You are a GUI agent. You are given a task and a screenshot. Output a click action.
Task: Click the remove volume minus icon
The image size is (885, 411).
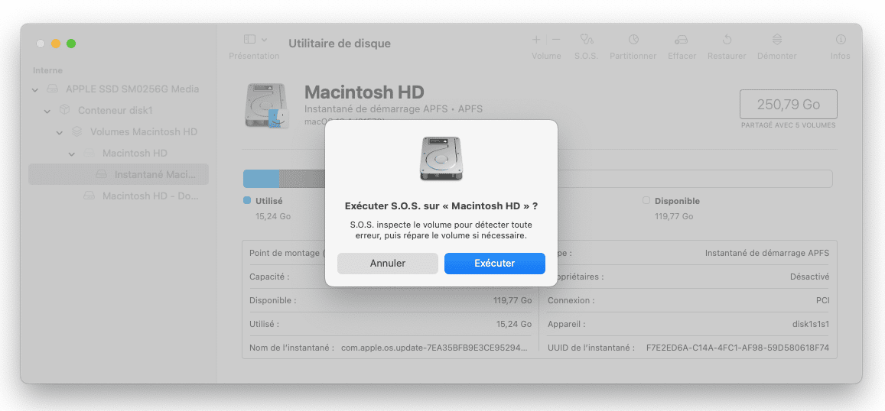pos(556,40)
